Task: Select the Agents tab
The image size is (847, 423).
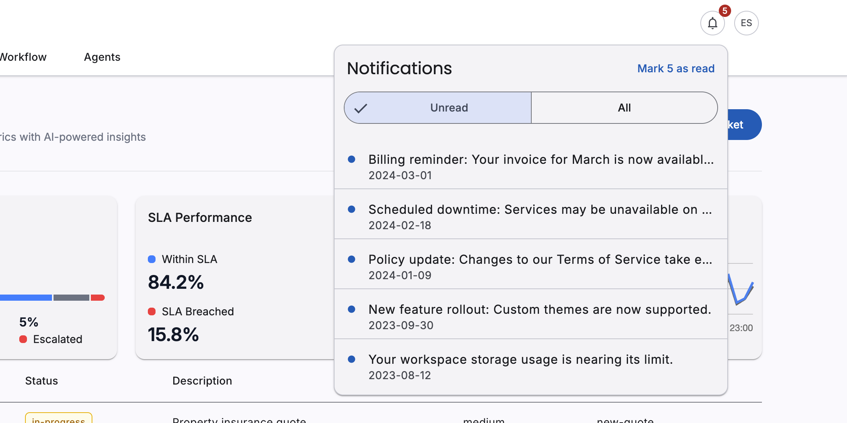Action: [102, 57]
